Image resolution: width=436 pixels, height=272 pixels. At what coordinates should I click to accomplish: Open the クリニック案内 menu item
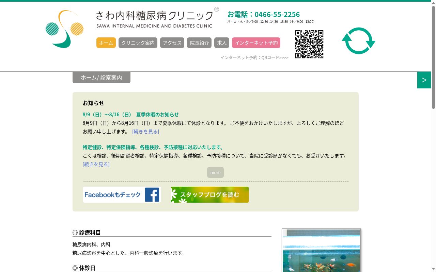click(x=138, y=43)
